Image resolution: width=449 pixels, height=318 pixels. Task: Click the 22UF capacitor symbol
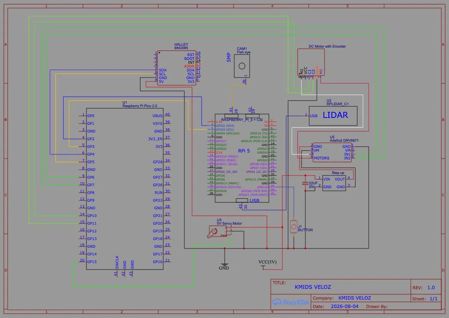tap(305, 183)
